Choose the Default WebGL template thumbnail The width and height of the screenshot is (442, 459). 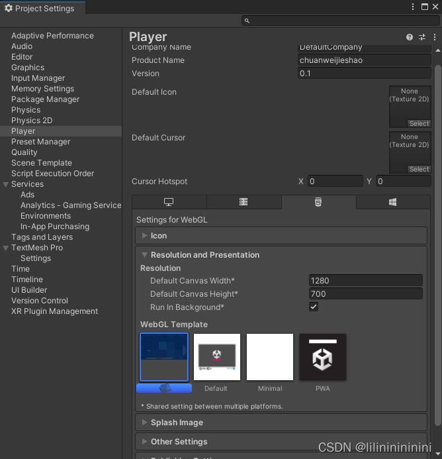[217, 357]
